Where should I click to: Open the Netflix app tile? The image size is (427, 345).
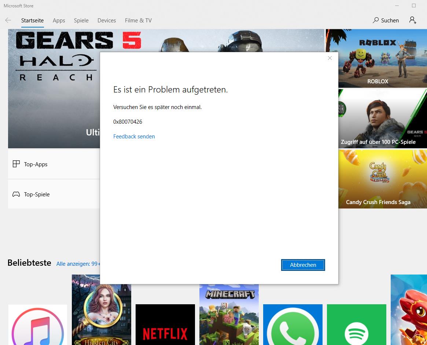165,324
